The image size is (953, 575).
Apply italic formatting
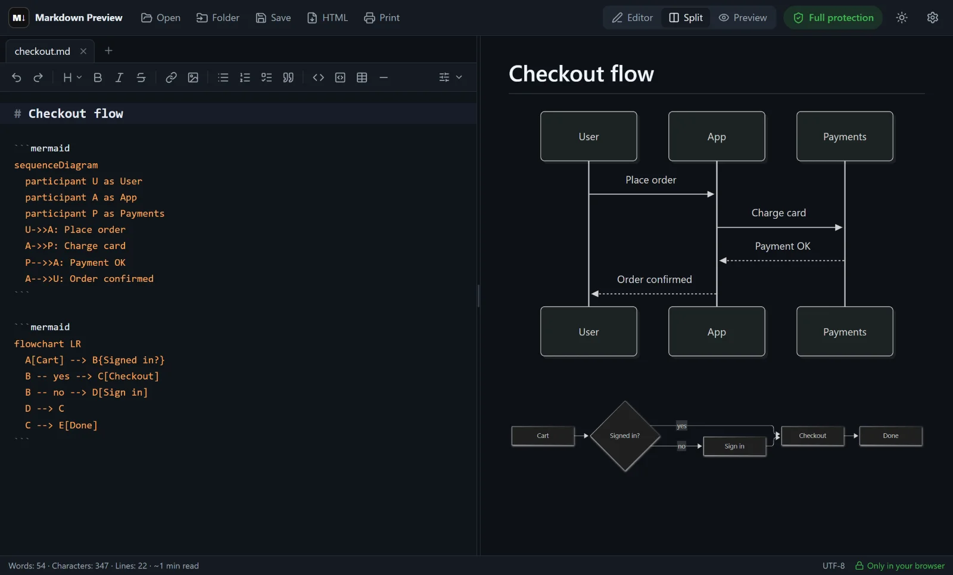(x=119, y=77)
